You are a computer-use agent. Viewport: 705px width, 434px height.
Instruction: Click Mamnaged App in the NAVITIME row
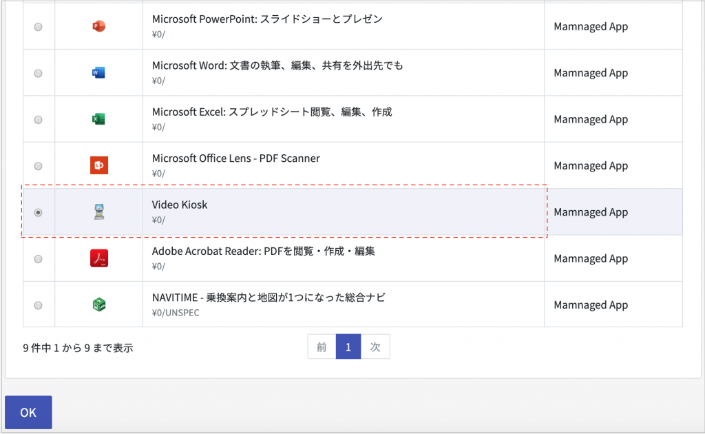tap(591, 305)
